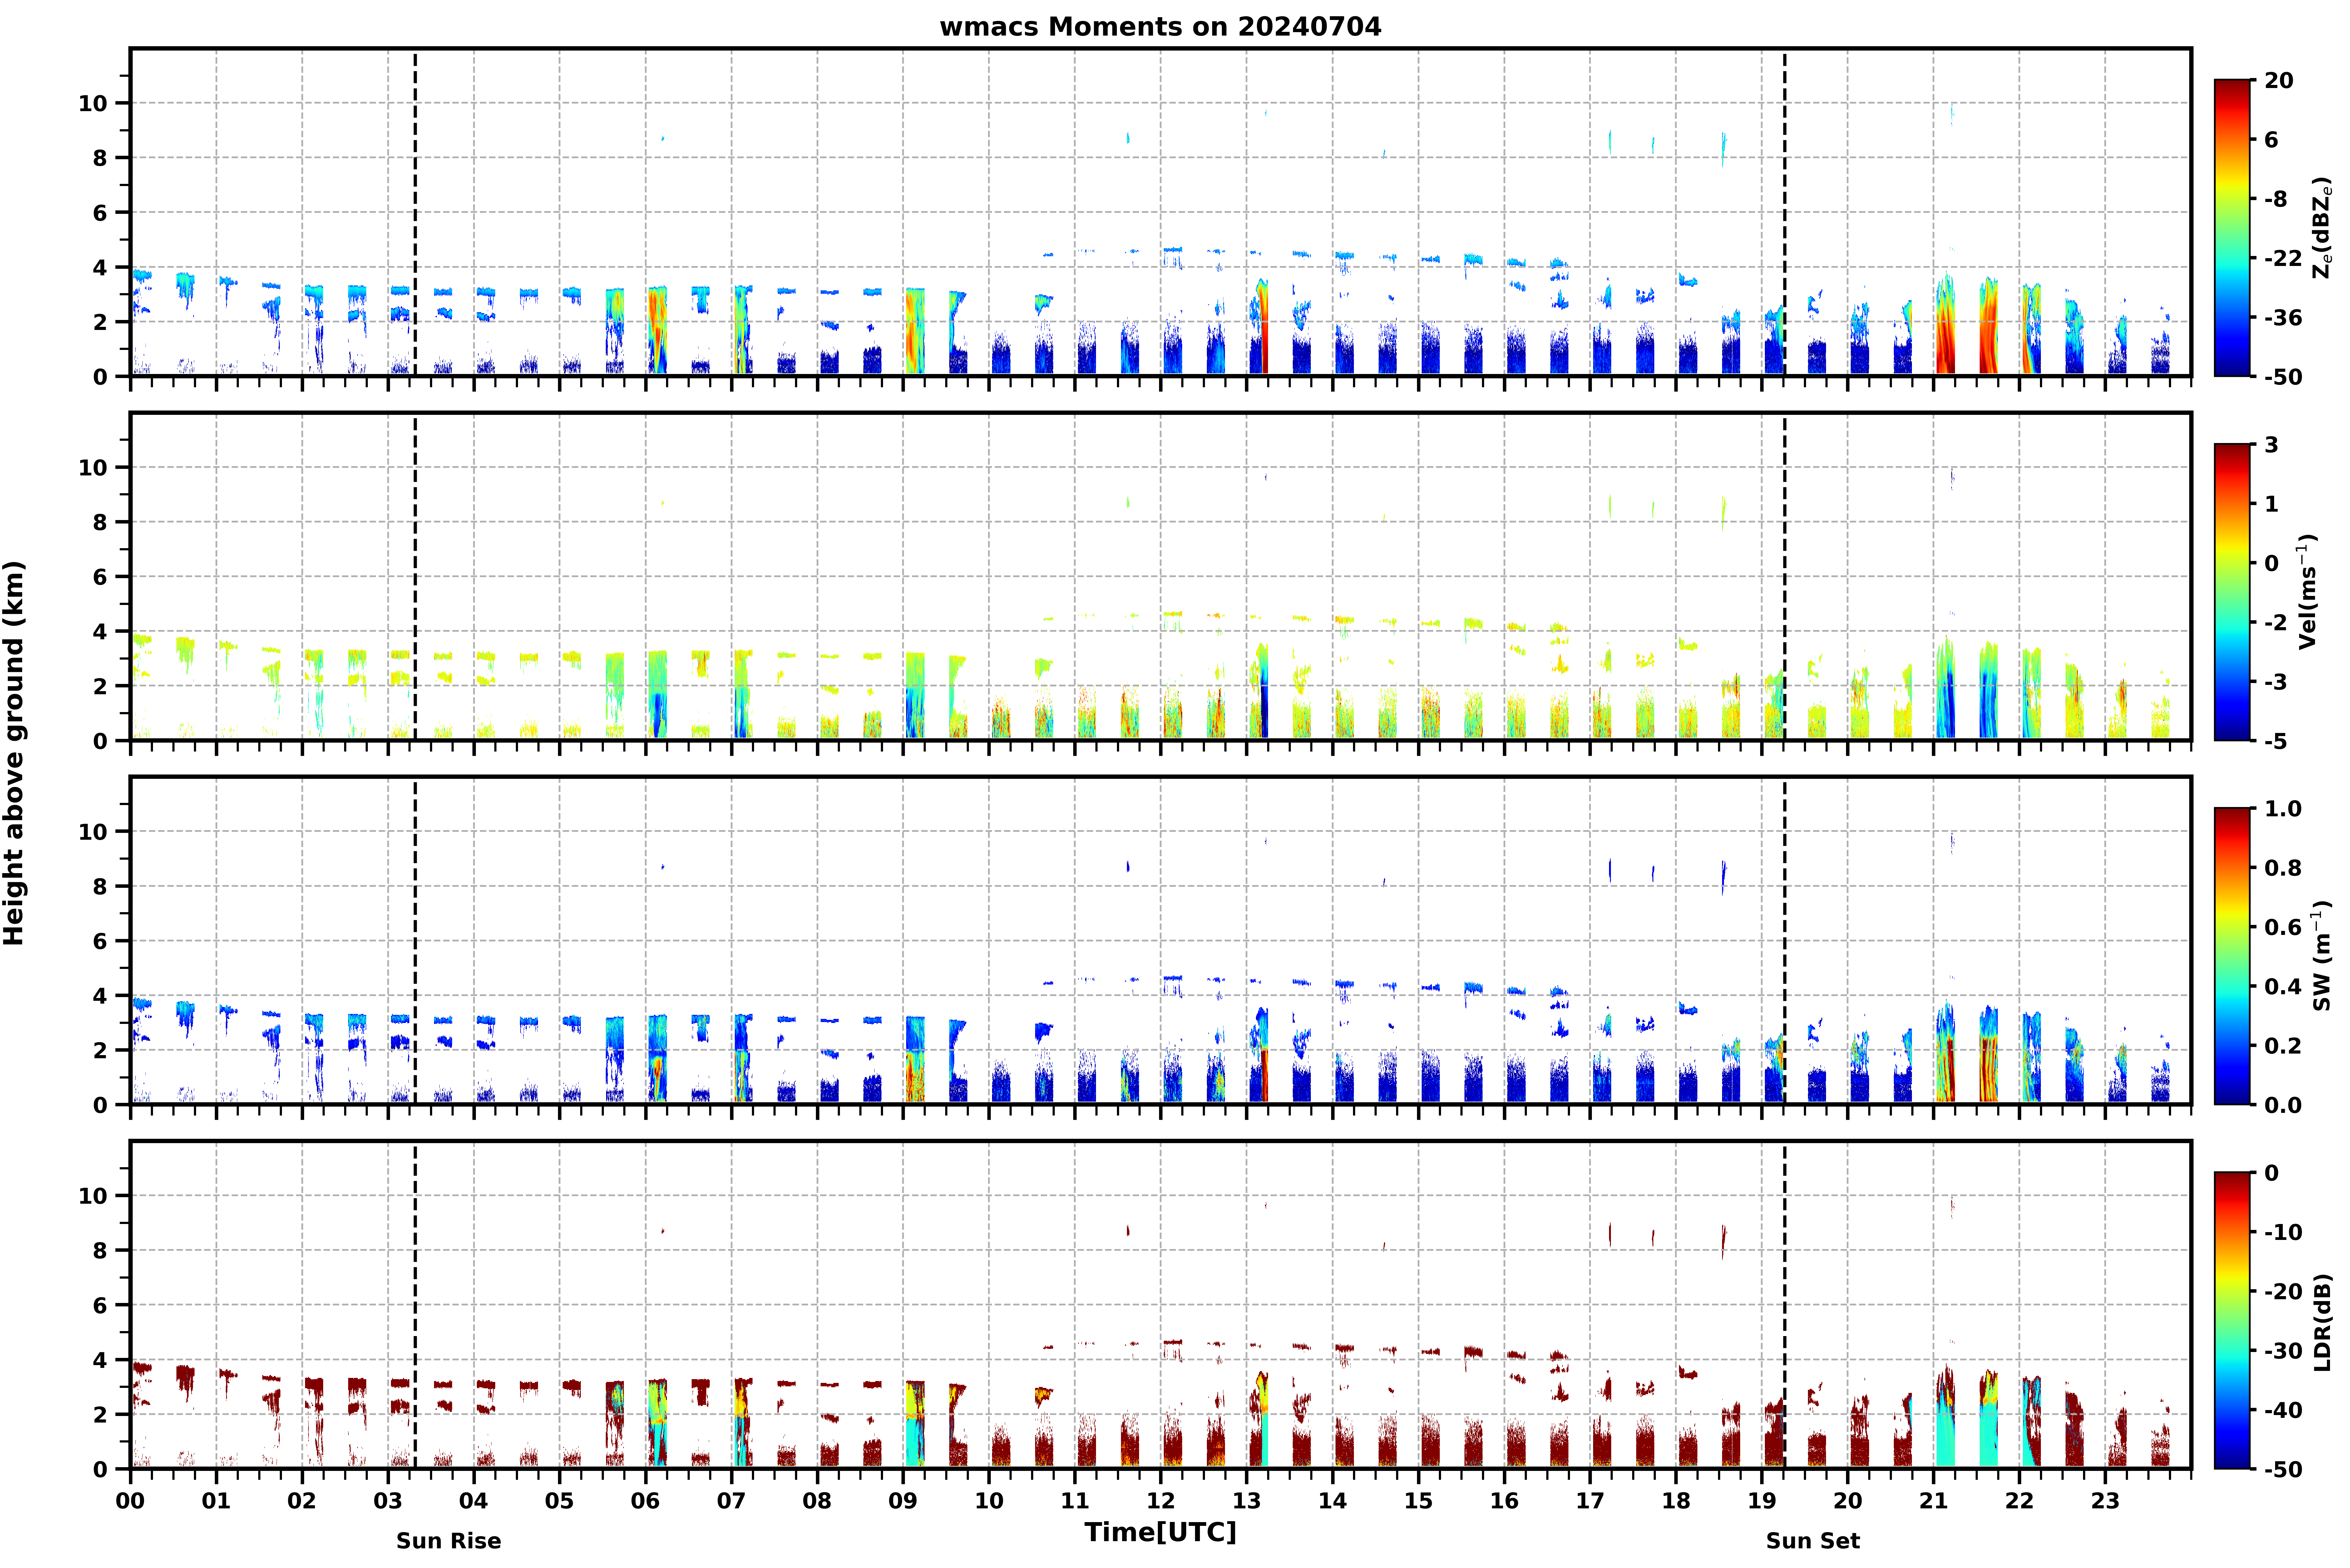Click the Ze(dBZe) colorbar label
2350x1568 pixels.
[x=2321, y=228]
